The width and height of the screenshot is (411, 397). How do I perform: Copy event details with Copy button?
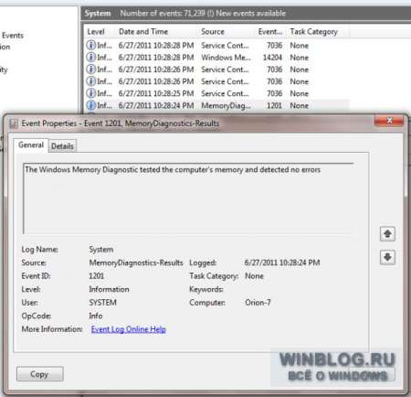(x=40, y=374)
